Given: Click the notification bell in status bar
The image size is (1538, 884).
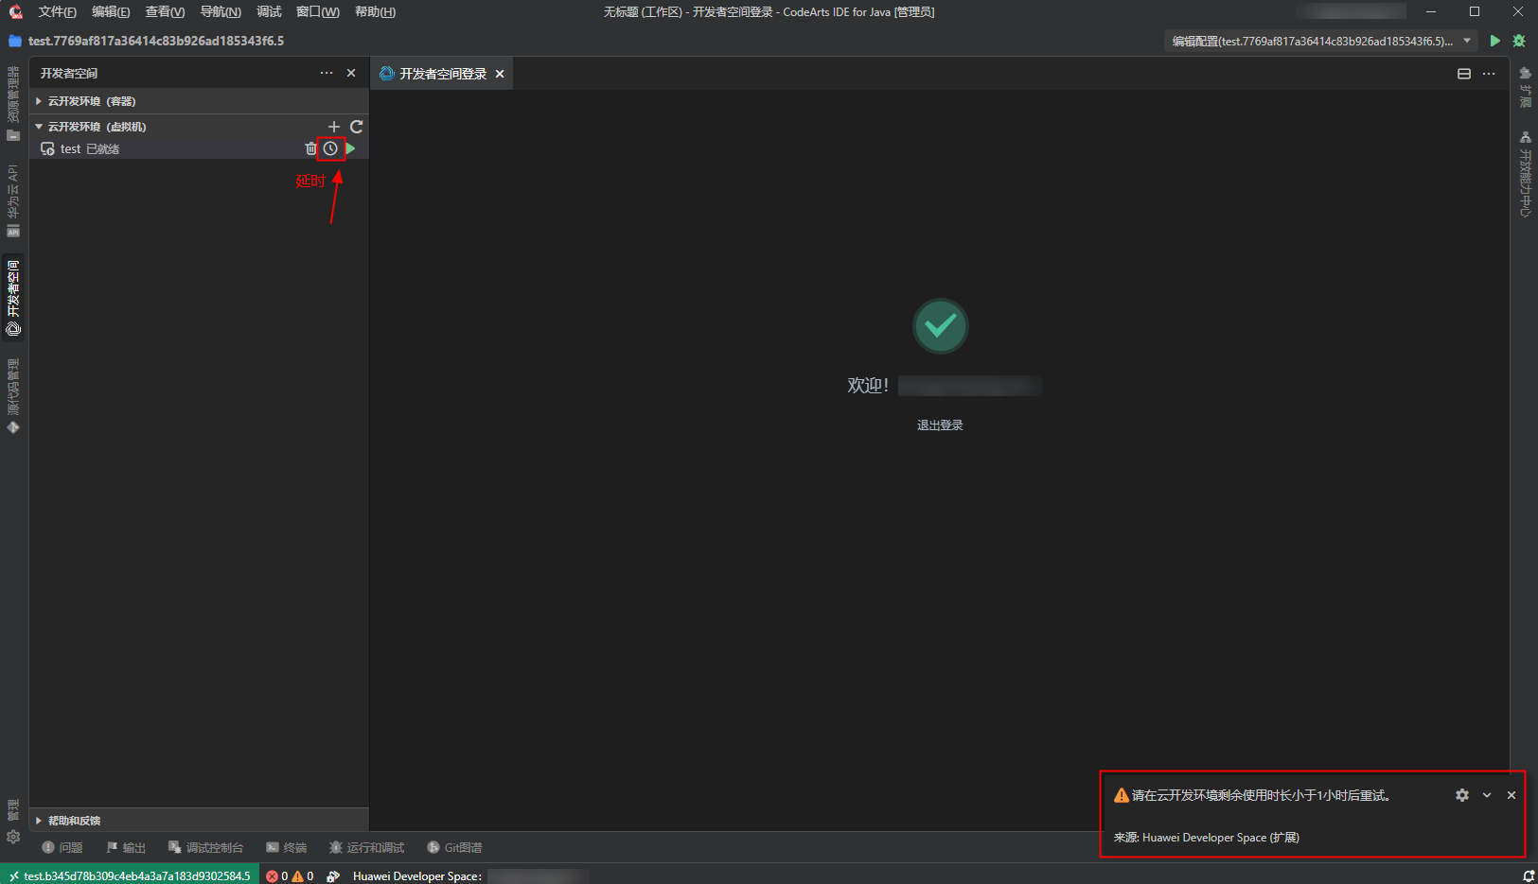Looking at the screenshot, I should [1529, 875].
